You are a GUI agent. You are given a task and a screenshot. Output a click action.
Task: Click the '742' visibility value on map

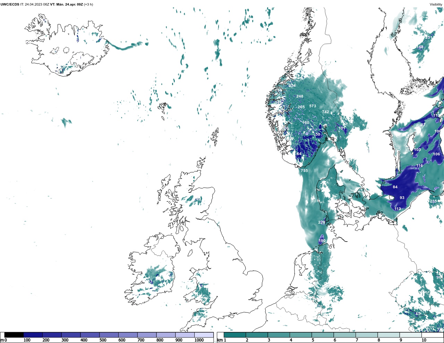[325, 112]
